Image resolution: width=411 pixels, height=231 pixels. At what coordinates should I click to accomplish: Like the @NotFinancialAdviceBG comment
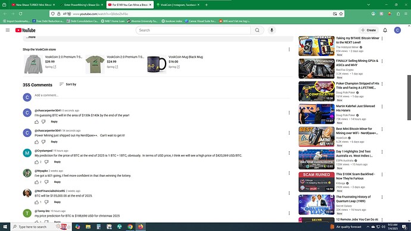tap(37, 202)
